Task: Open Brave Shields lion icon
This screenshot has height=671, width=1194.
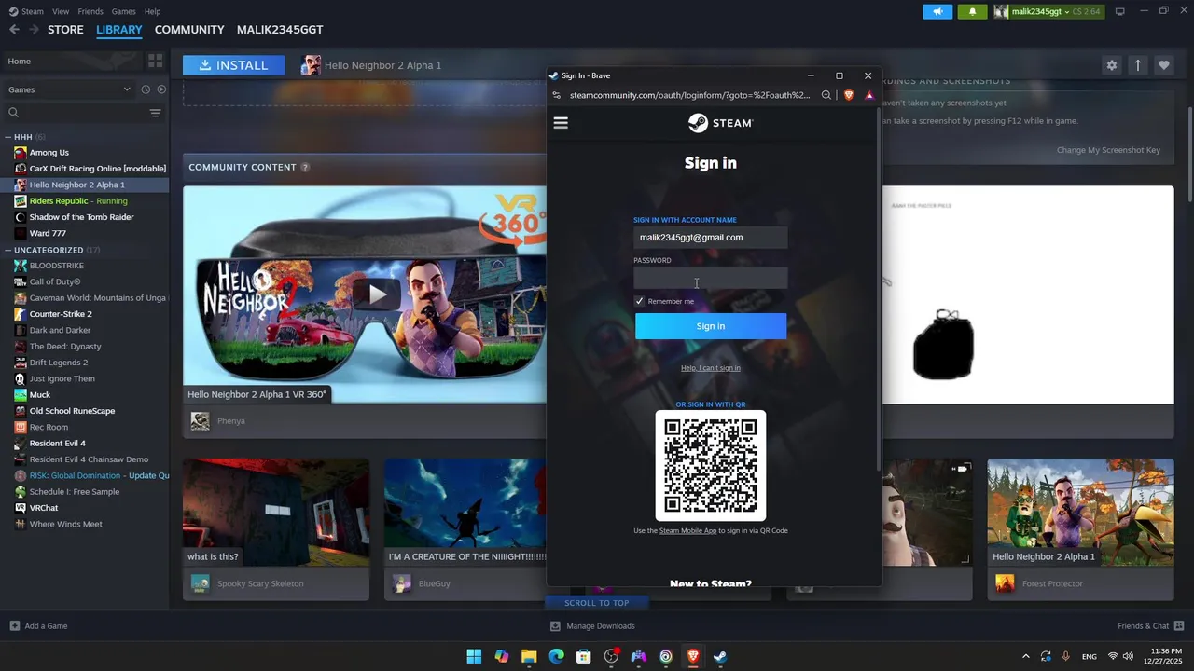Action: coord(848,95)
